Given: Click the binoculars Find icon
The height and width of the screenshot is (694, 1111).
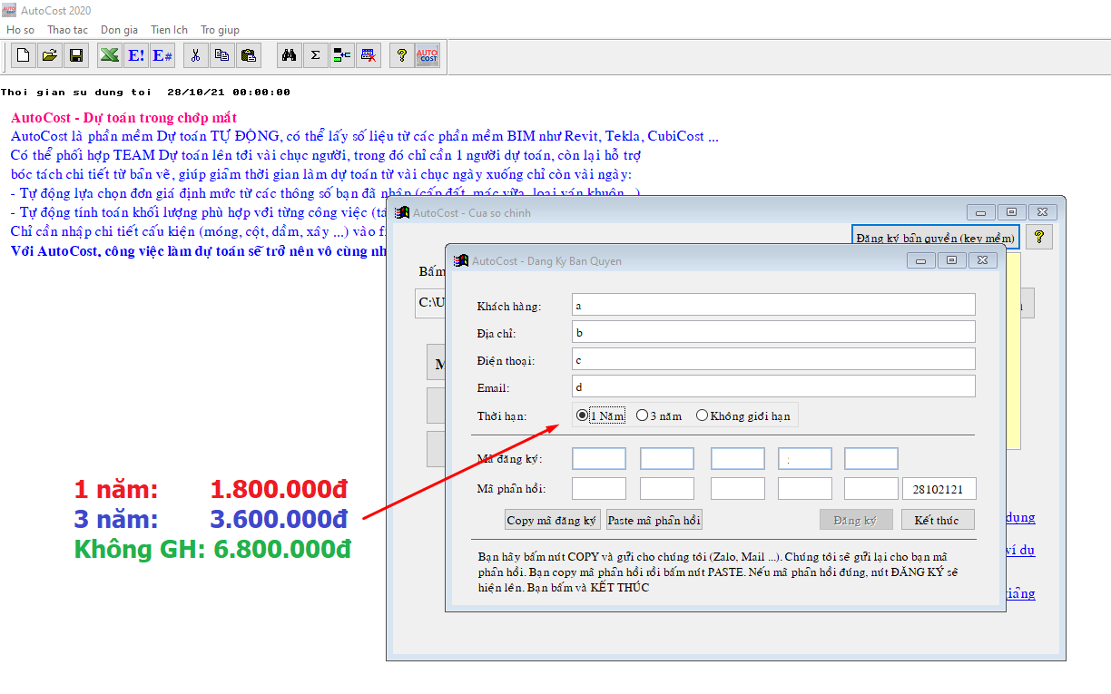Looking at the screenshot, I should tap(289, 55).
